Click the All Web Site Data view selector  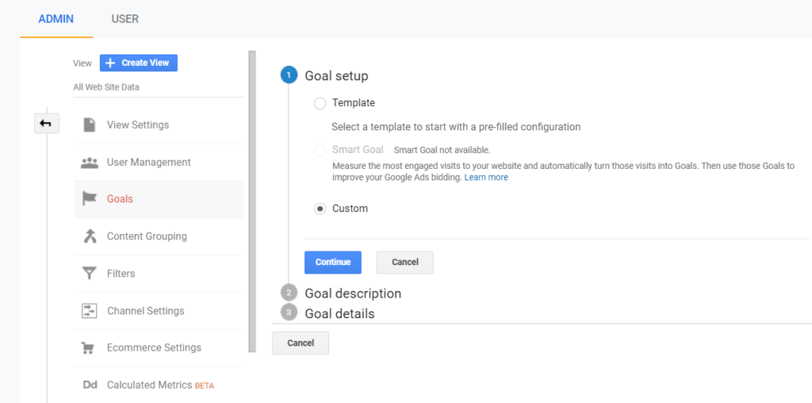pos(106,87)
